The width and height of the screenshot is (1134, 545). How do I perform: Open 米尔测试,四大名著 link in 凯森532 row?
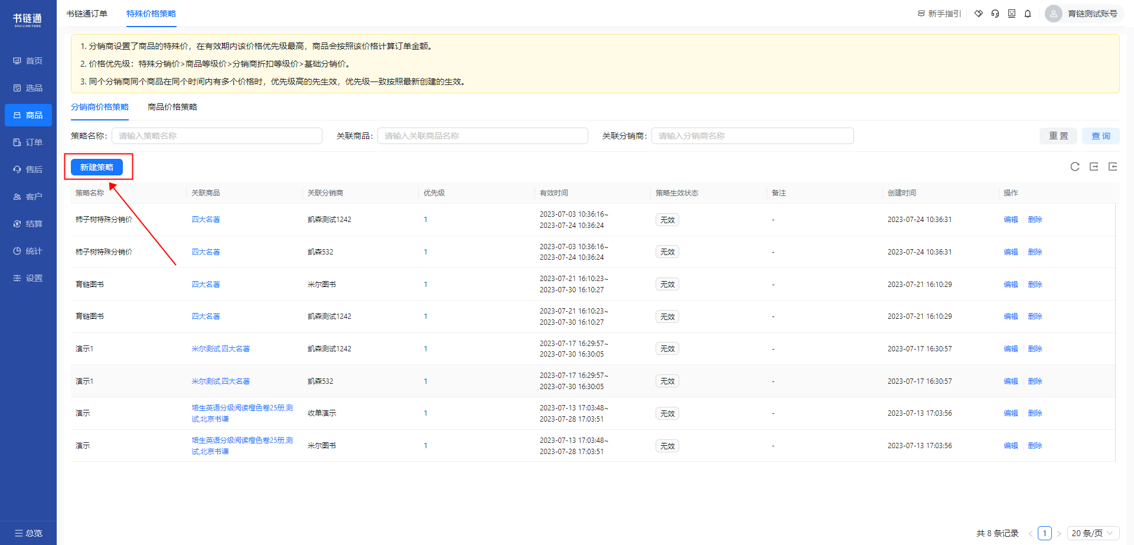[220, 381]
